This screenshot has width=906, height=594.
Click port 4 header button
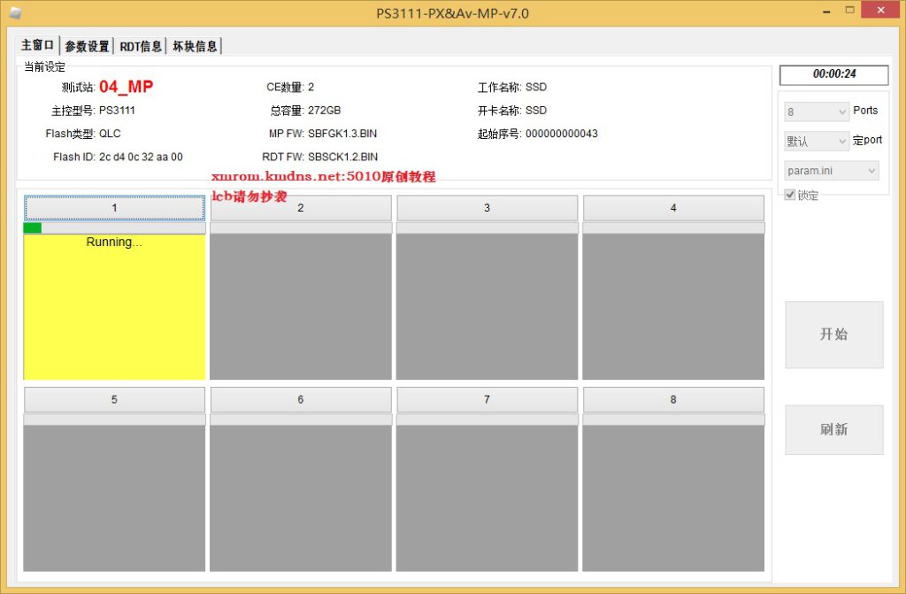tap(673, 208)
